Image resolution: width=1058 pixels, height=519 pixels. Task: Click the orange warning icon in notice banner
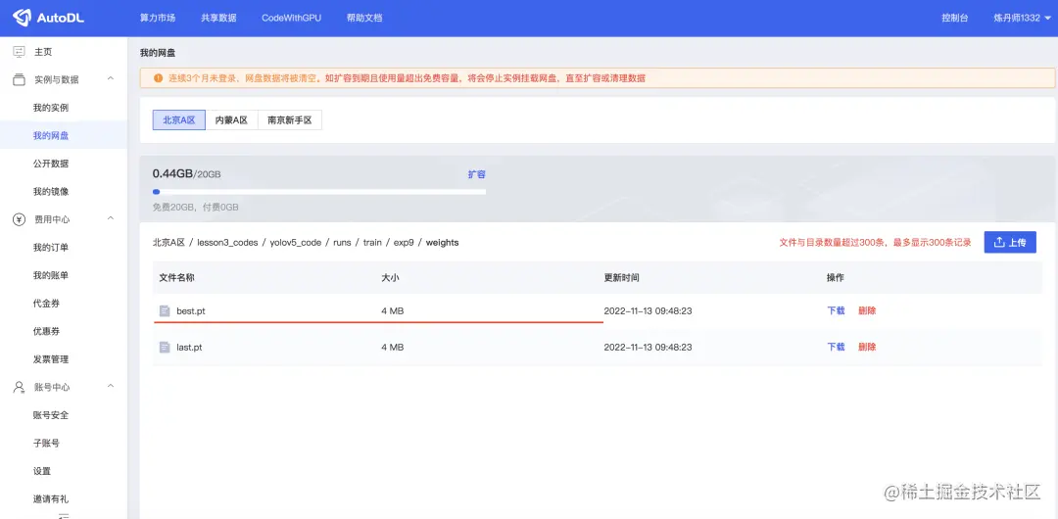pos(159,78)
